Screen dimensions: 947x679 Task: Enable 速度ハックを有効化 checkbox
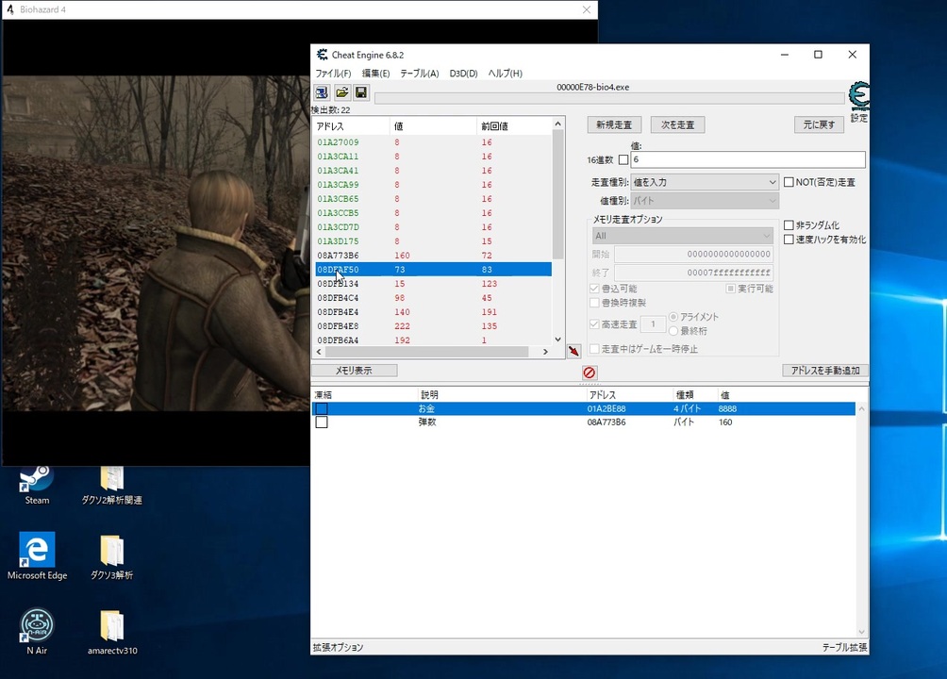(x=789, y=240)
